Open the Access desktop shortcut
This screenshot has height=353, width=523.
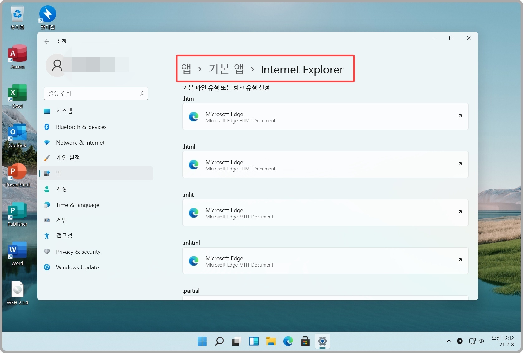coord(17,57)
